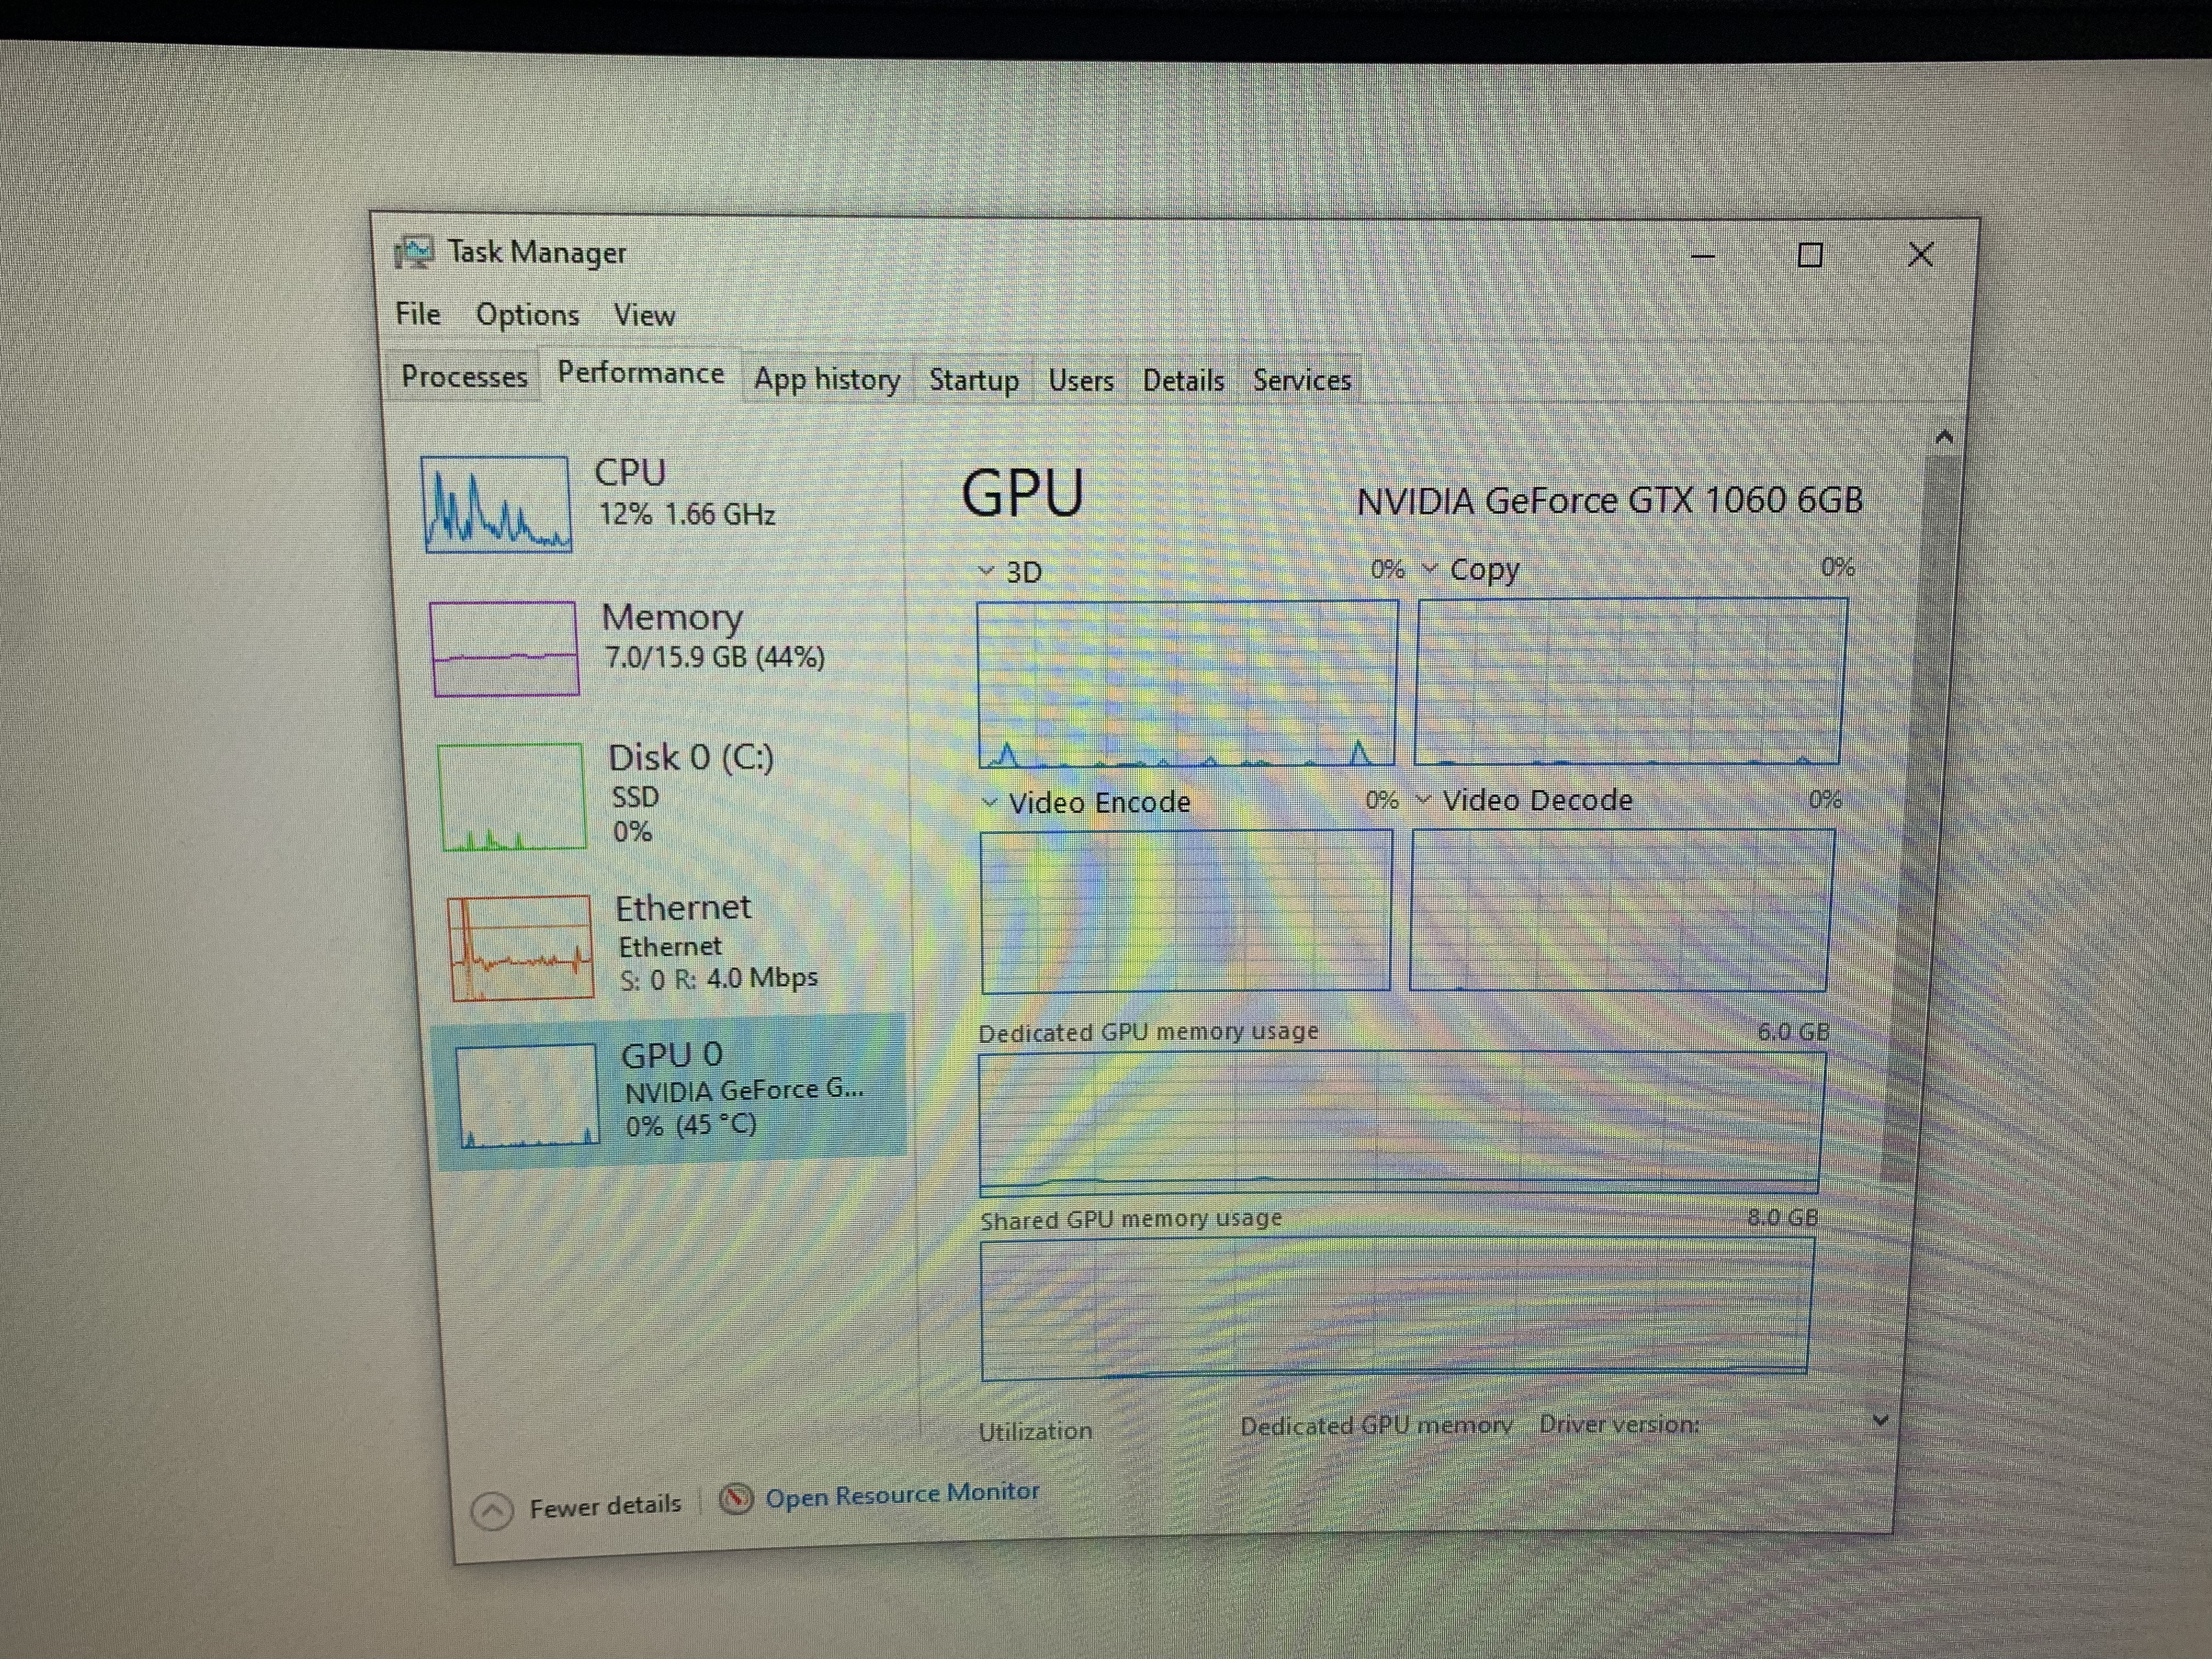
Task: Select the CPU usage graph thumbnail
Action: 496,504
